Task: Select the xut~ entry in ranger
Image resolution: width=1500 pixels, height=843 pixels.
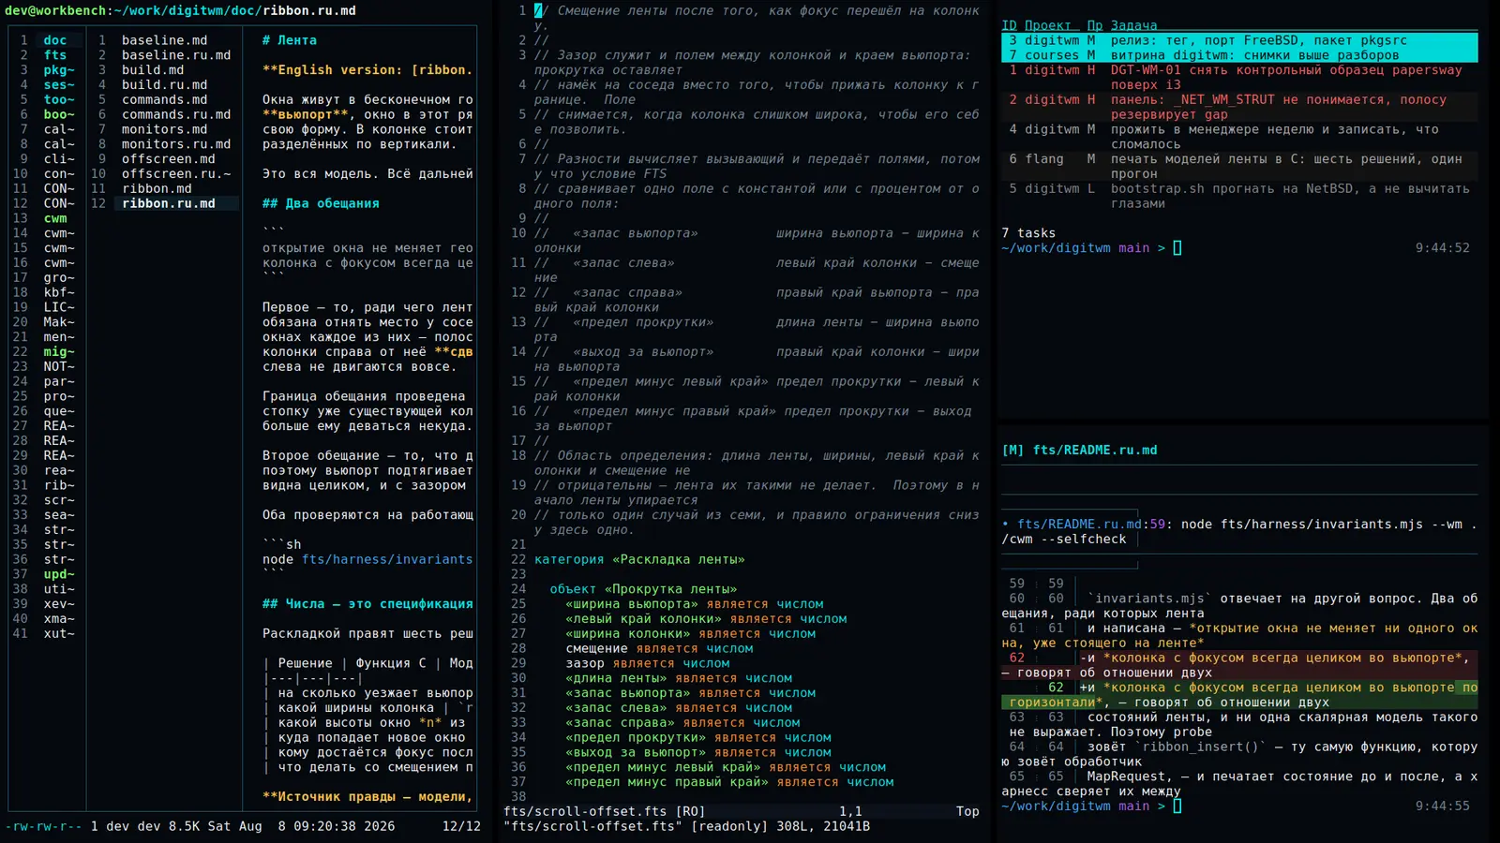Action: click(59, 634)
